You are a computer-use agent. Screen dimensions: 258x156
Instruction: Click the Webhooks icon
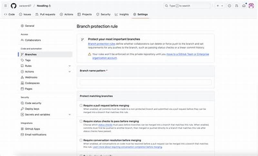(22, 77)
